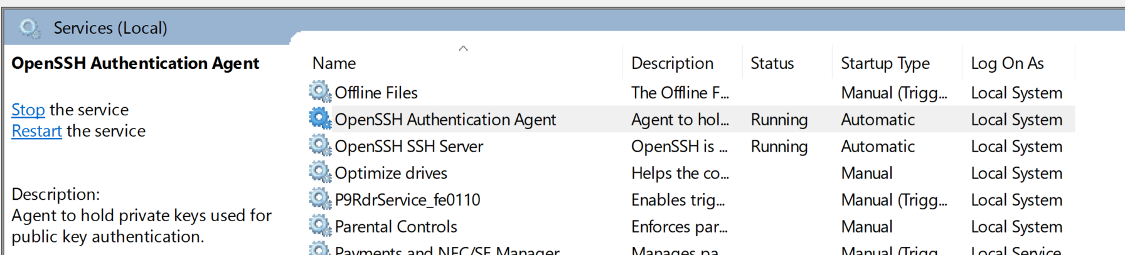Select the P9RdrService_fe0110 service name
The height and width of the screenshot is (255, 1125).
(407, 200)
